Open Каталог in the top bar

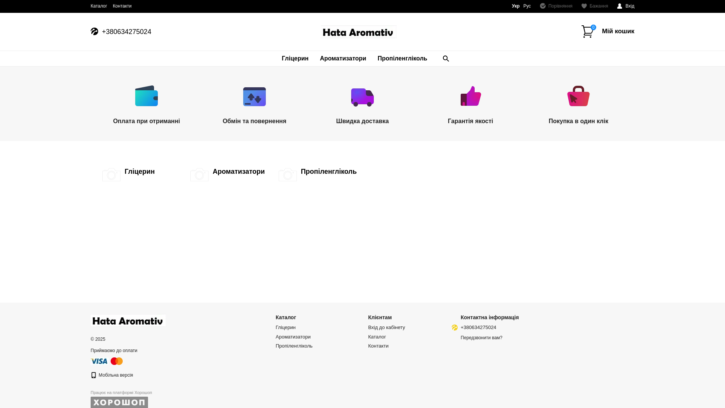point(99,6)
